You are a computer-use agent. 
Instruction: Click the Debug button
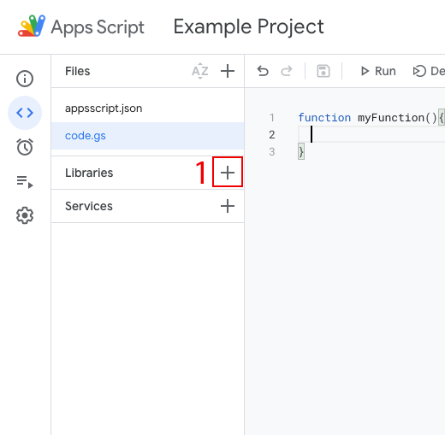click(429, 71)
